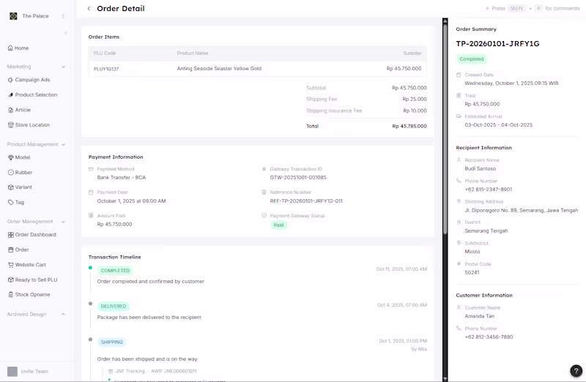
Task: Click Total Rp 45.785.000 amount
Action: [x=409, y=126]
